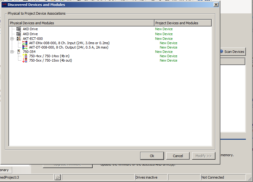The image size is (253, 182).
Task: Click New Device for the first AKD Drive
Action: (x=164, y=29)
